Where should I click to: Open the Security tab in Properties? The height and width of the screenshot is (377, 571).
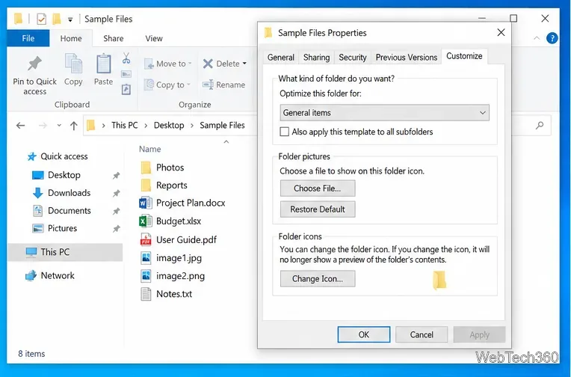coord(353,58)
